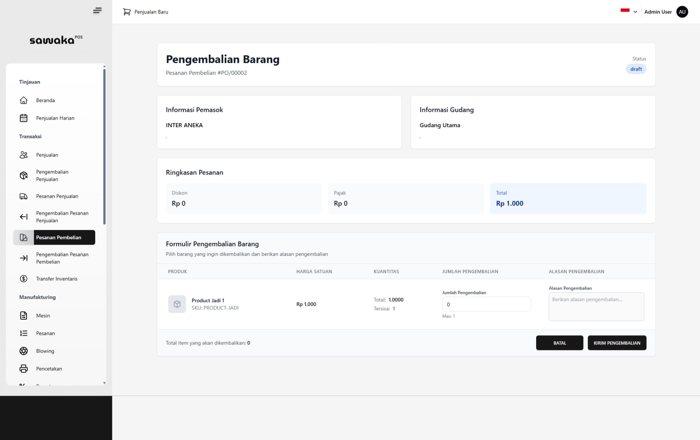
Task: Click the Alasan Pengembalian text area
Action: (596, 307)
